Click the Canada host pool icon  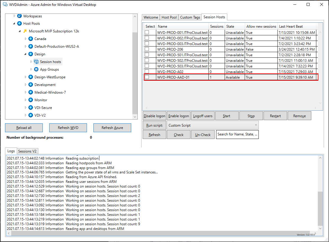coord(31,39)
